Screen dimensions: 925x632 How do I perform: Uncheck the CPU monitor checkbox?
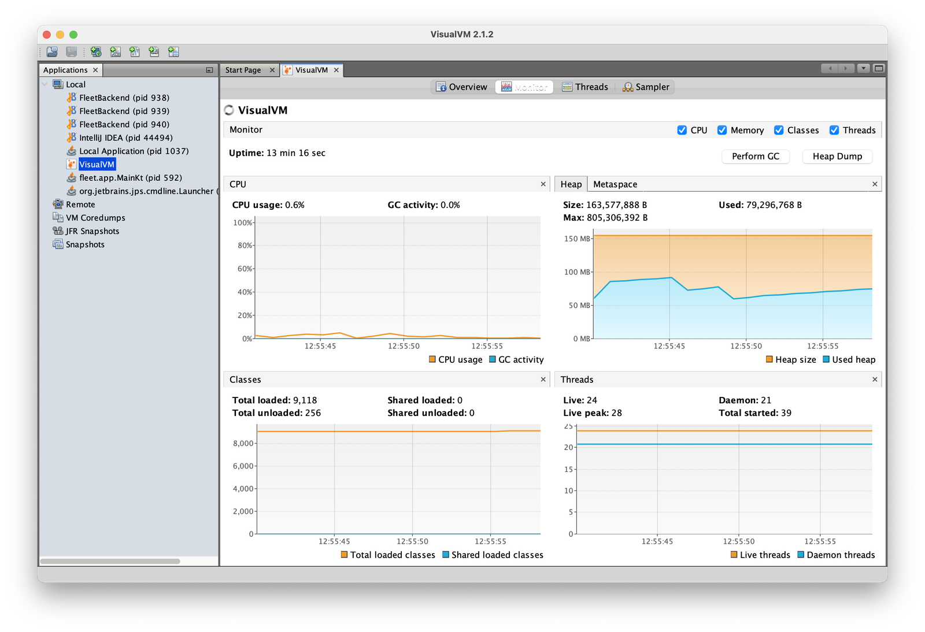682,130
